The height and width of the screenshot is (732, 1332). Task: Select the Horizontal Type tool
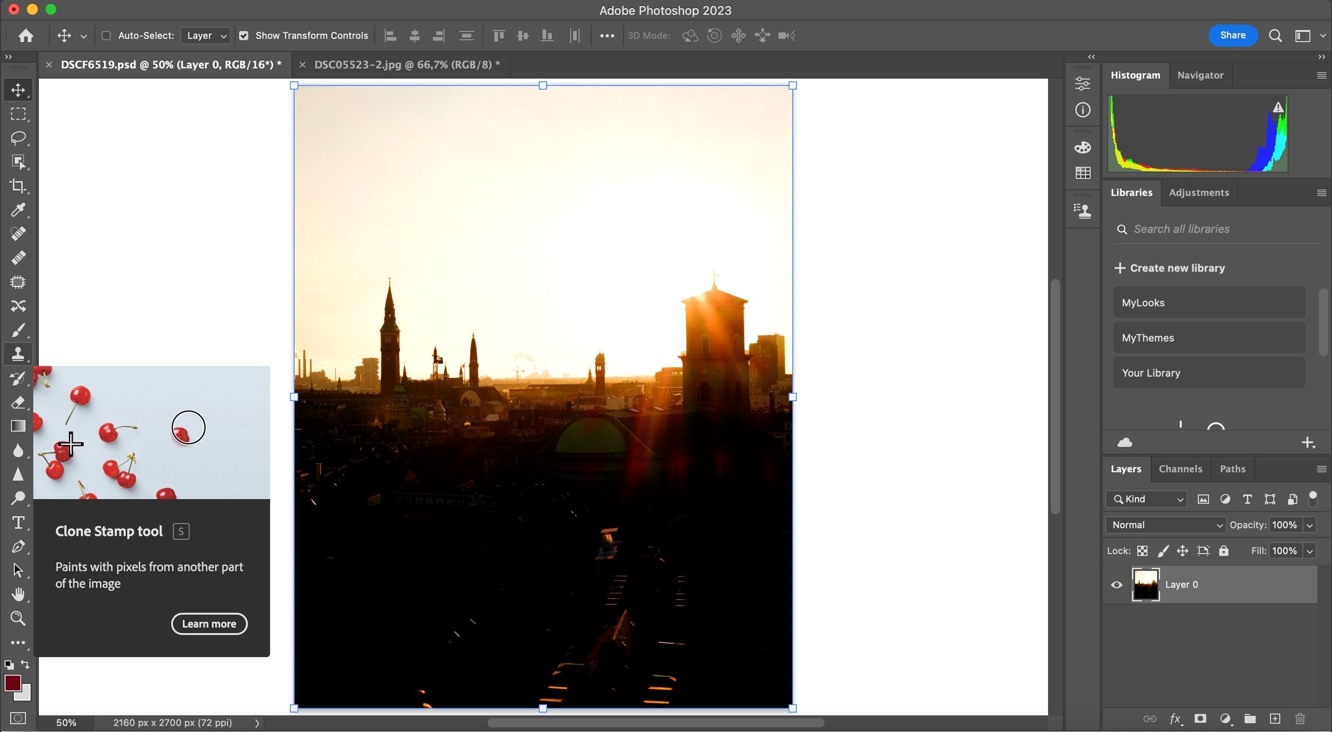coord(18,522)
